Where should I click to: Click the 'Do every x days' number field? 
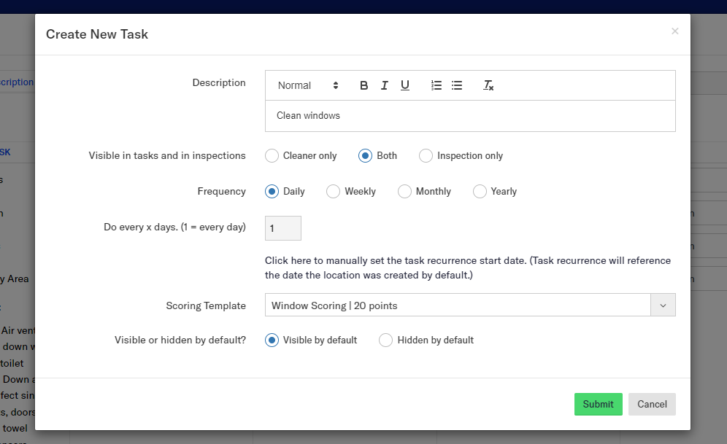tap(283, 228)
